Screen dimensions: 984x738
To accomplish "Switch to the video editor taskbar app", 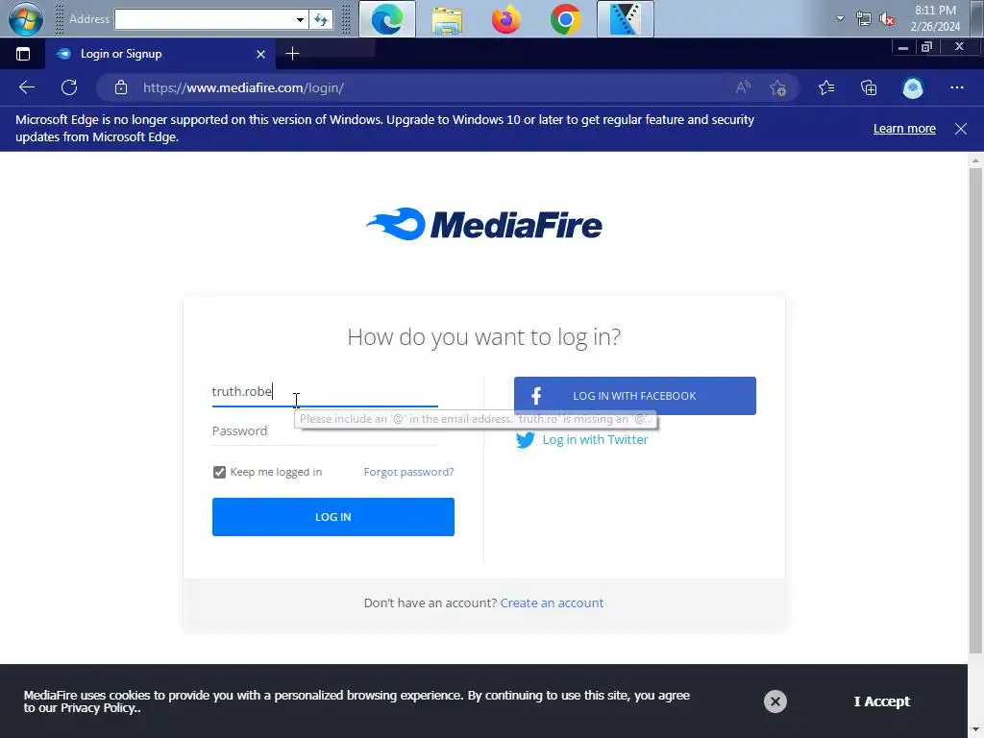I will tap(625, 19).
